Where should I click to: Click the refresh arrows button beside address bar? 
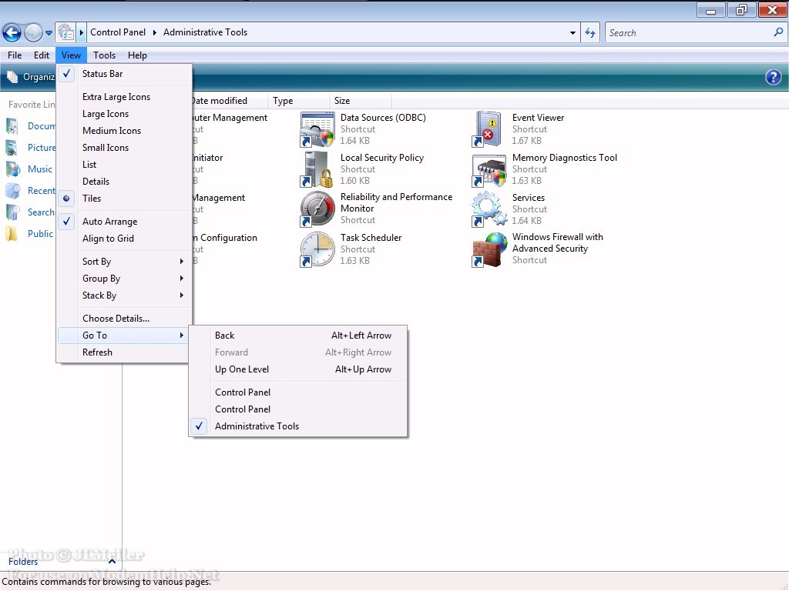pyautogui.click(x=589, y=32)
